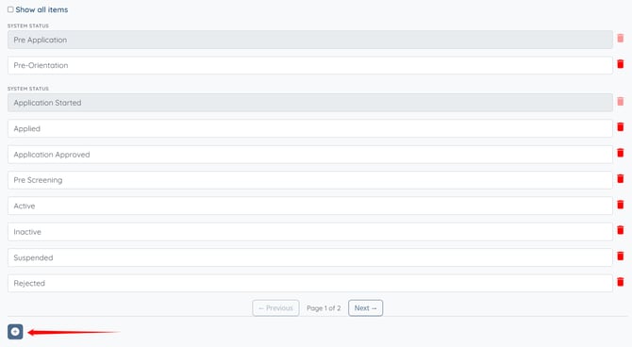Edit the Inactive status field
Screen dimensions: 632x347
coord(310,232)
